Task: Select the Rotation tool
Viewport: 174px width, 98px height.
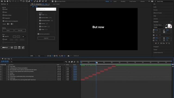Action: click(21, 1)
